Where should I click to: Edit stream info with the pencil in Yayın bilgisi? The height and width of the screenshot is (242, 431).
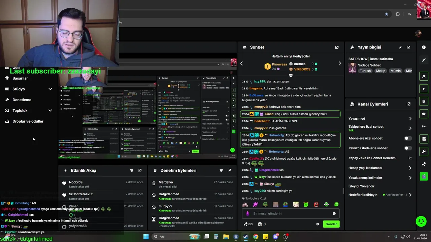[400, 47]
